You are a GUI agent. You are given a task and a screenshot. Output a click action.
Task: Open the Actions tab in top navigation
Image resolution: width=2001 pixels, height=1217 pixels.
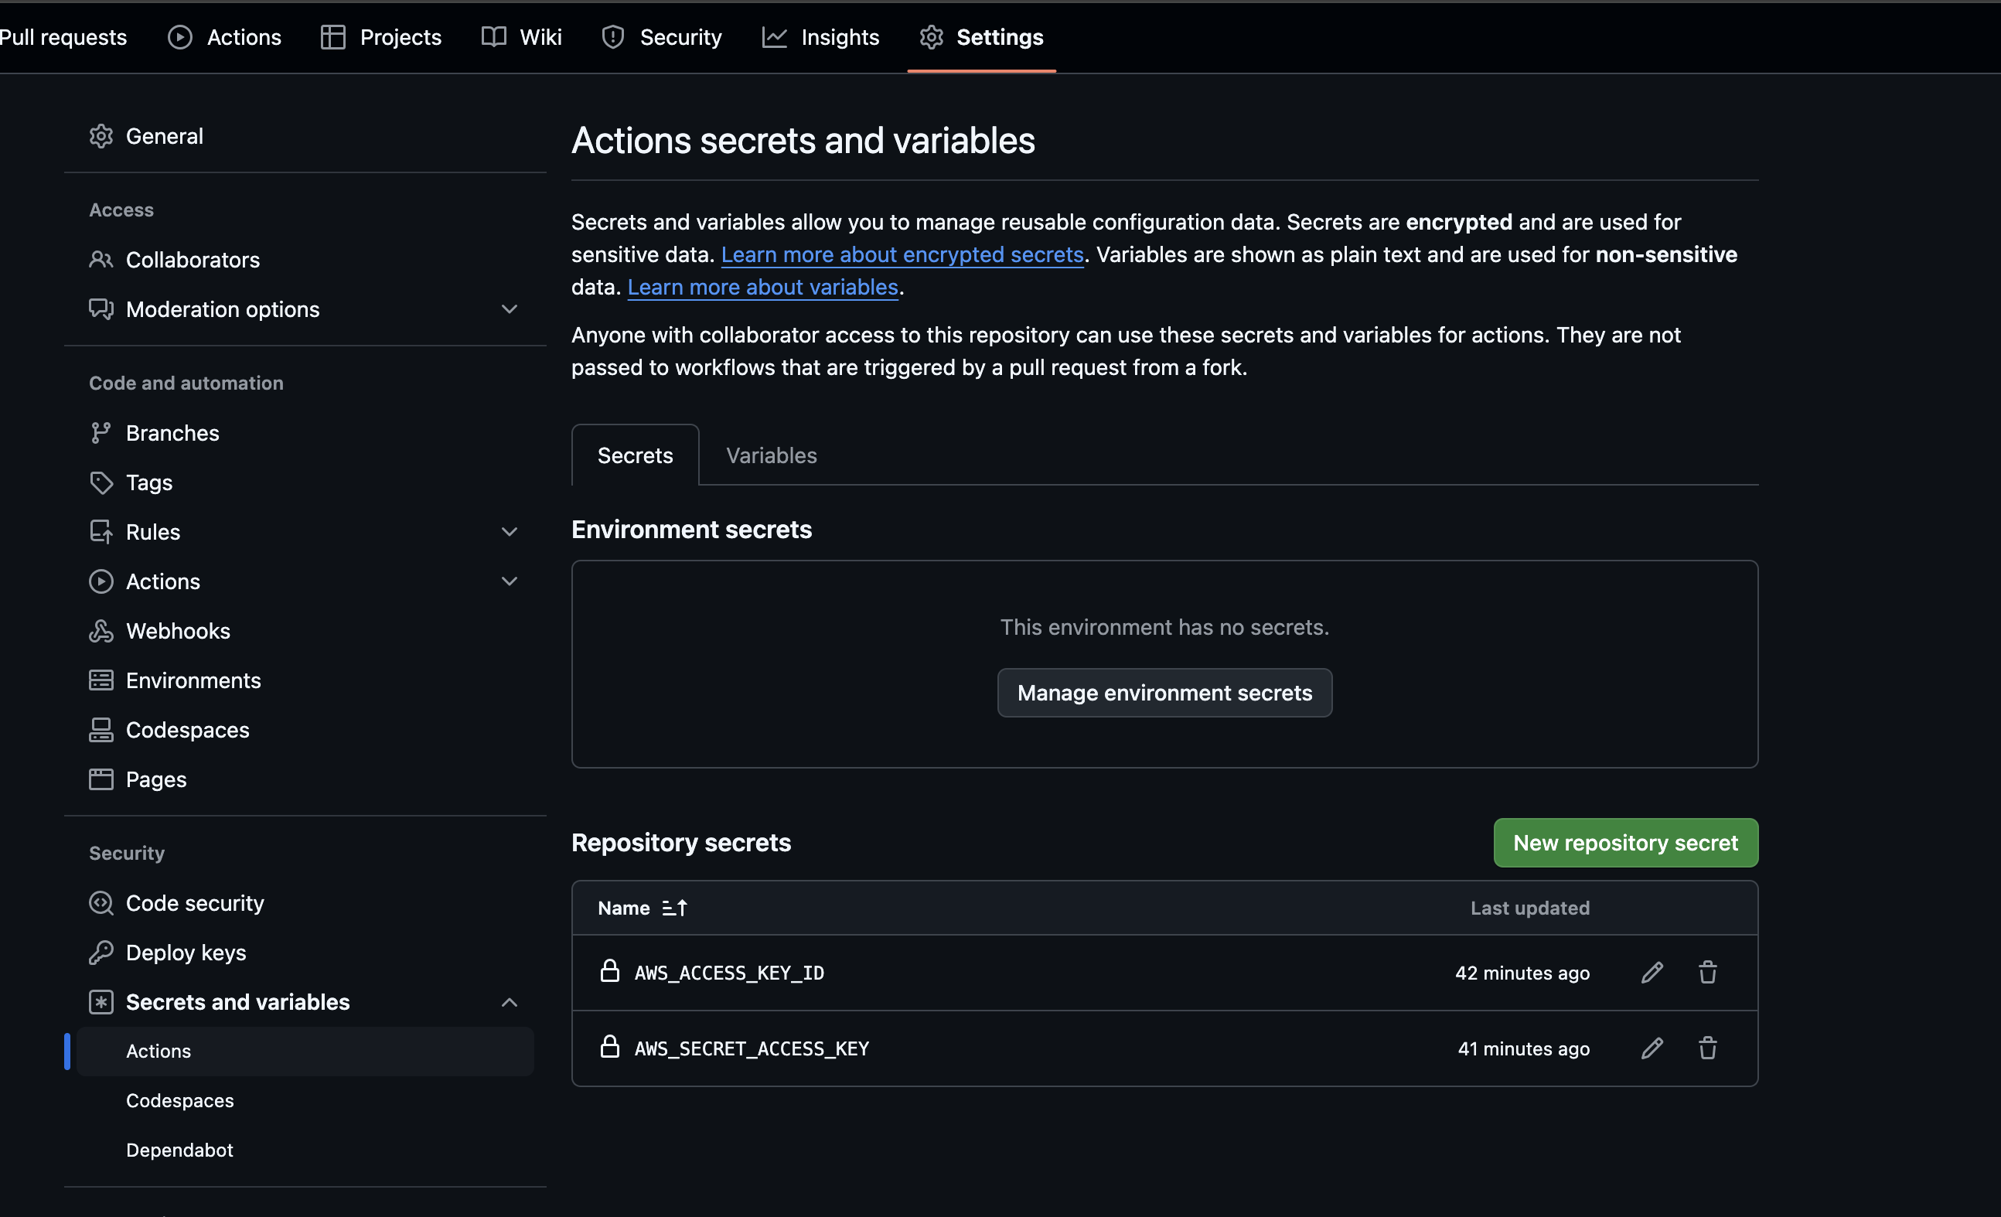[224, 36]
